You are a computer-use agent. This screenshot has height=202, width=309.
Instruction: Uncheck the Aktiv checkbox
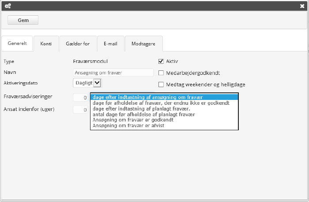coord(161,61)
